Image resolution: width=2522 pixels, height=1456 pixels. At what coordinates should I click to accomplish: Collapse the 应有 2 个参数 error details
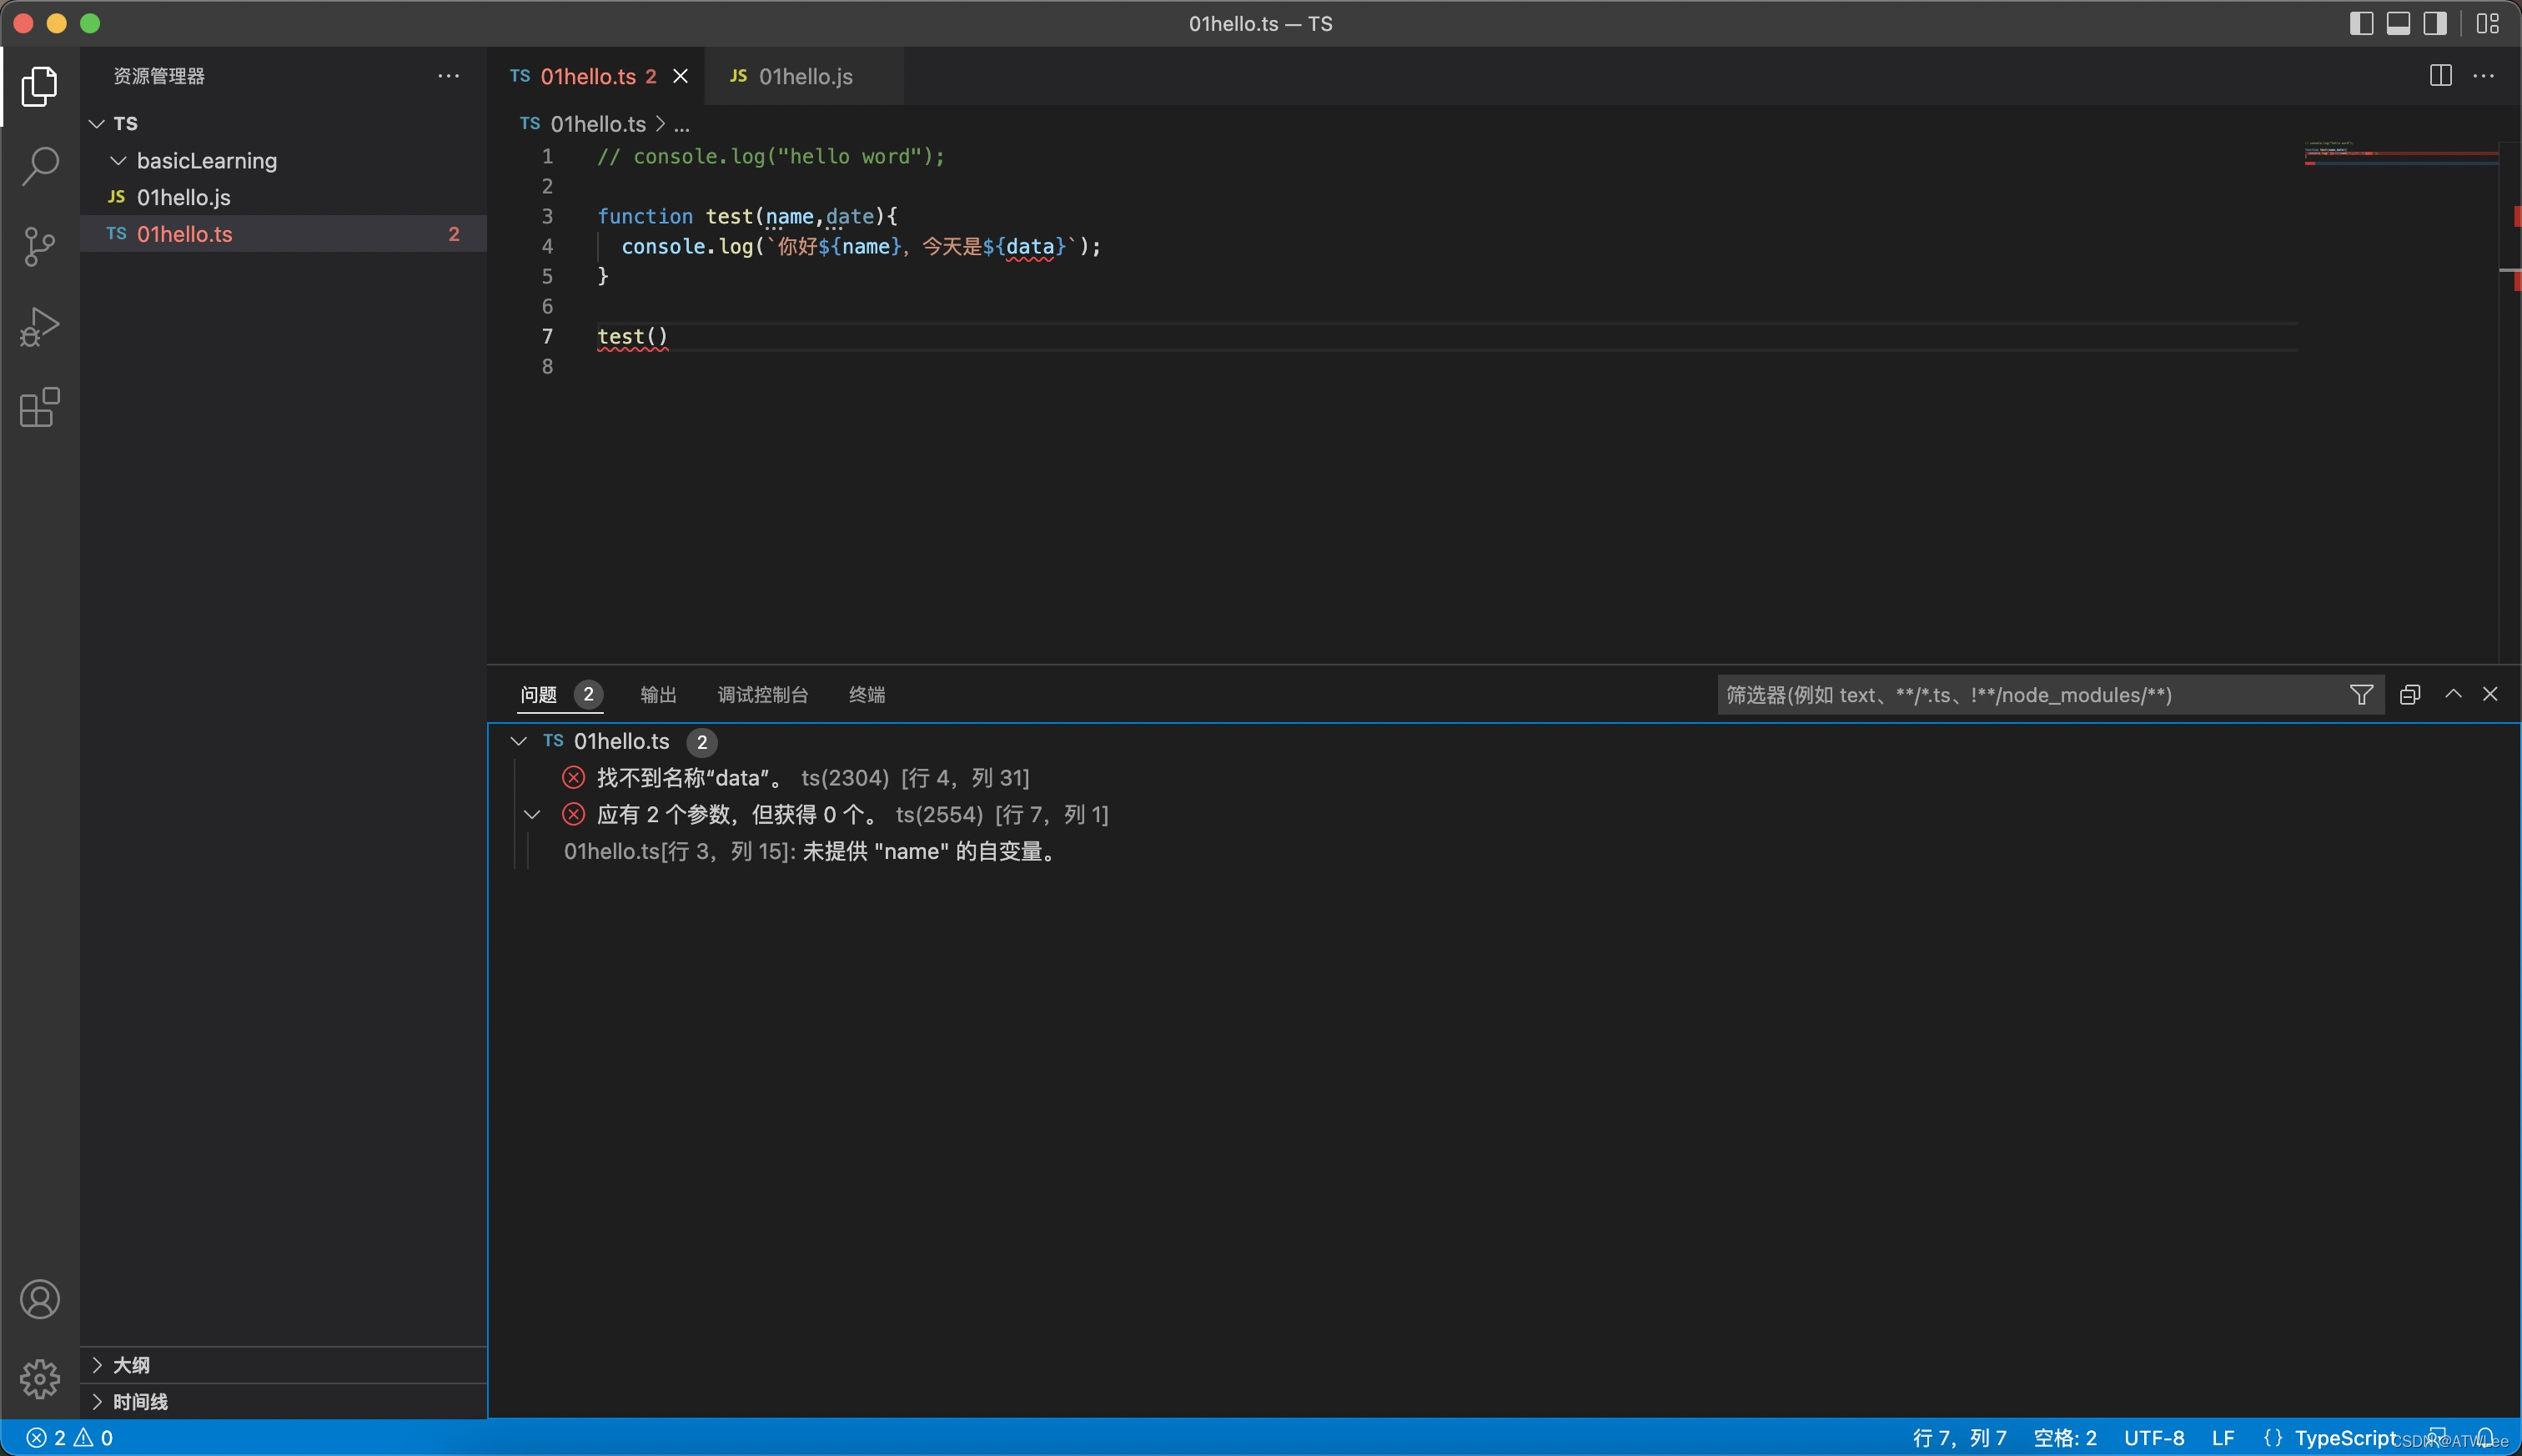click(x=532, y=814)
